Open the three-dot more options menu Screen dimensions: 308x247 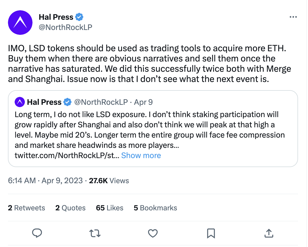pos(293,17)
